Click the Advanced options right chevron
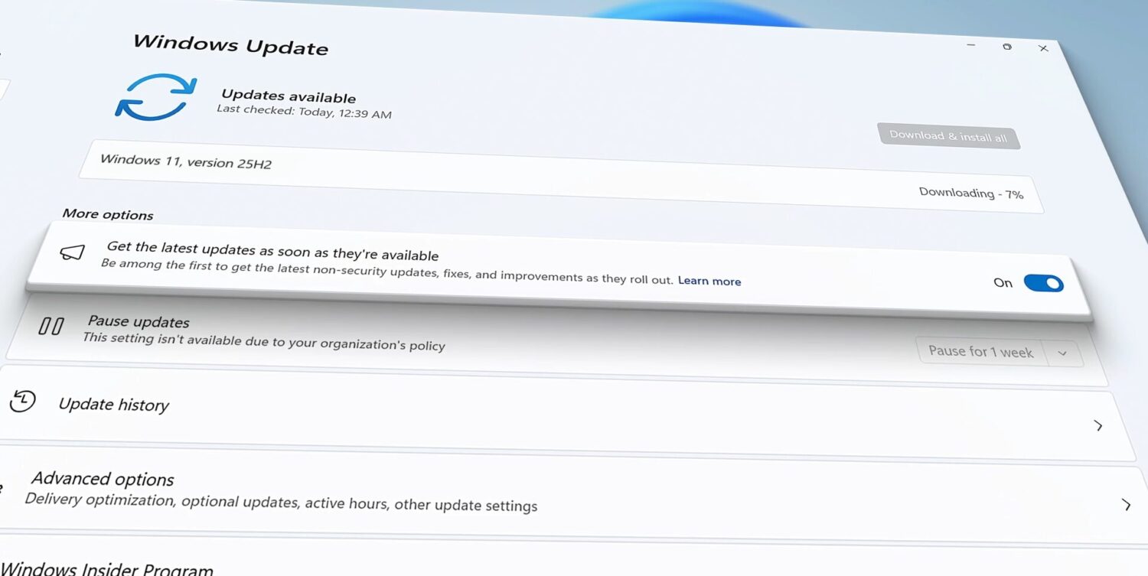Image resolution: width=1148 pixels, height=576 pixels. 1126,504
